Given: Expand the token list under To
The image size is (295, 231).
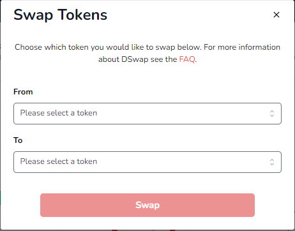Looking at the screenshot, I should coord(147,162).
